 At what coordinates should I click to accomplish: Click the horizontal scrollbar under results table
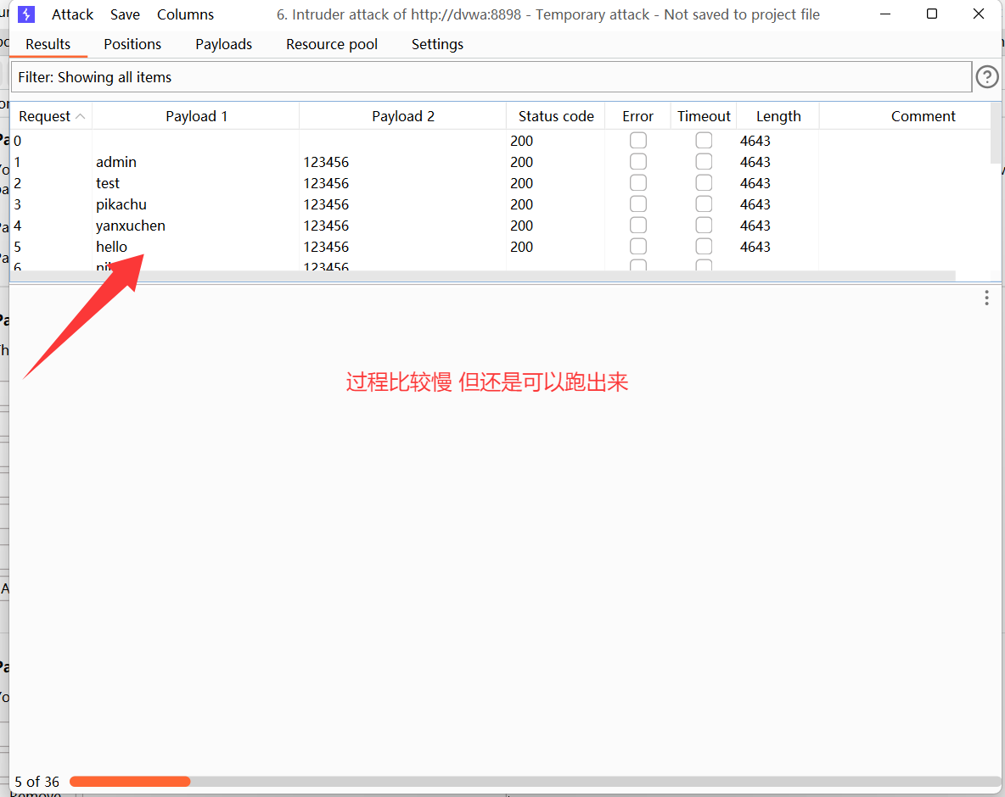pyautogui.click(x=483, y=276)
